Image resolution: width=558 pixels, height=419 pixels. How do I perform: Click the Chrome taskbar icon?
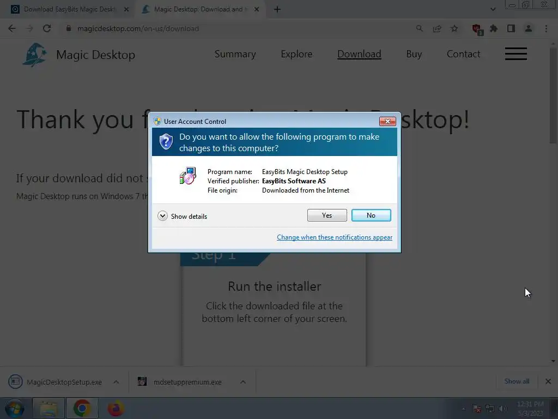tap(82, 408)
